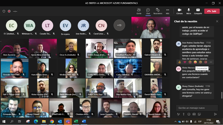
Task: Open the GIF picker
Action: coord(194,114)
